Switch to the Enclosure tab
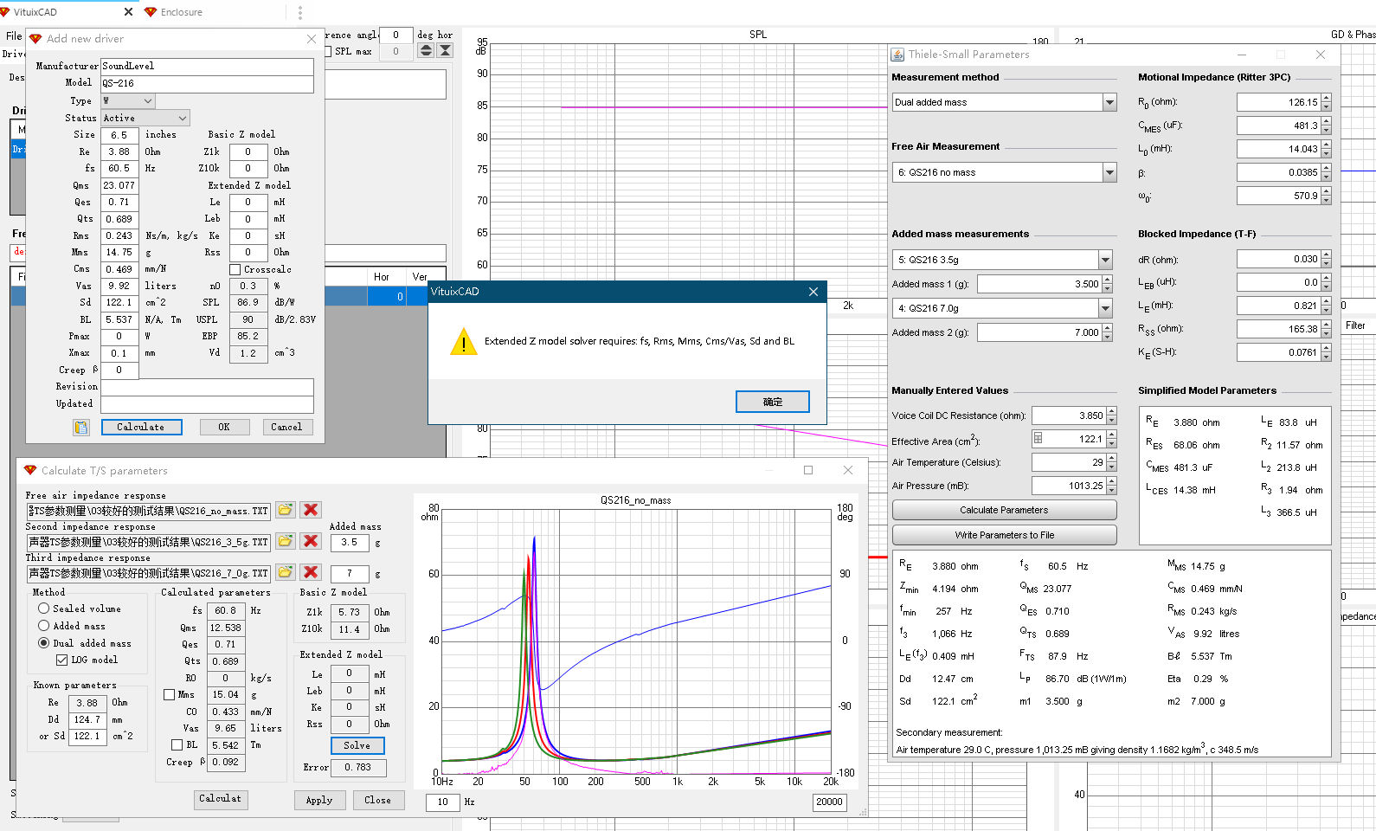This screenshot has height=831, width=1376. click(x=181, y=12)
